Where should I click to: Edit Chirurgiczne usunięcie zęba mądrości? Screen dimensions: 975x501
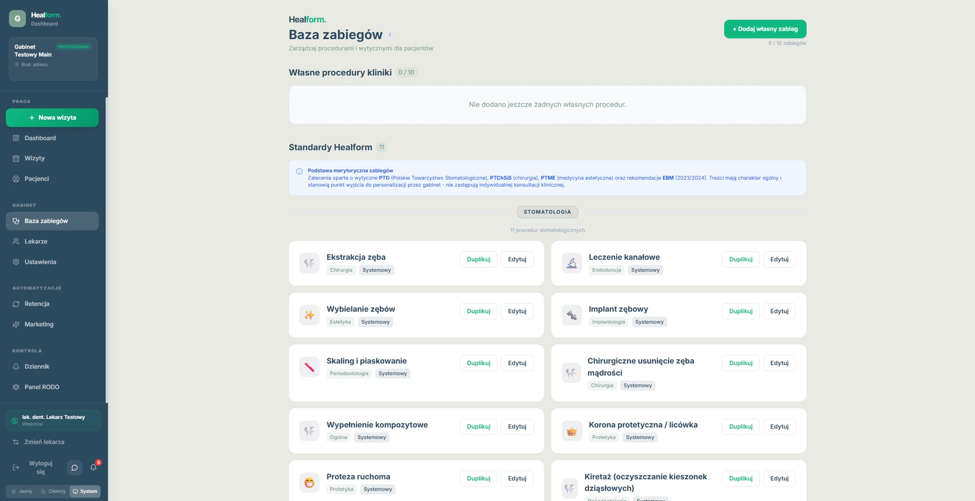pyautogui.click(x=779, y=363)
